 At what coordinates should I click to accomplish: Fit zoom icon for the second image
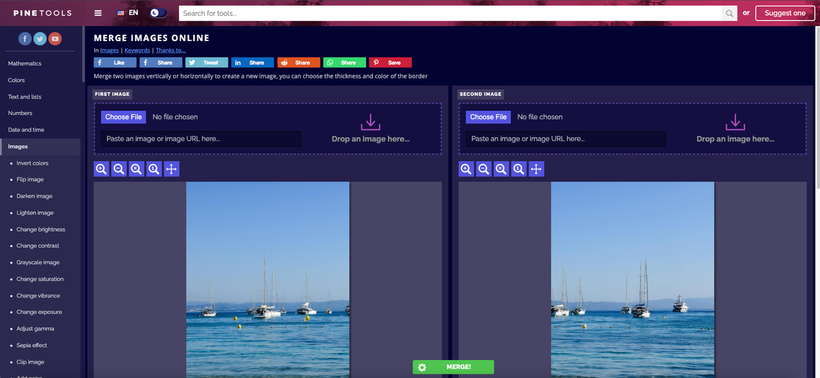coord(501,169)
